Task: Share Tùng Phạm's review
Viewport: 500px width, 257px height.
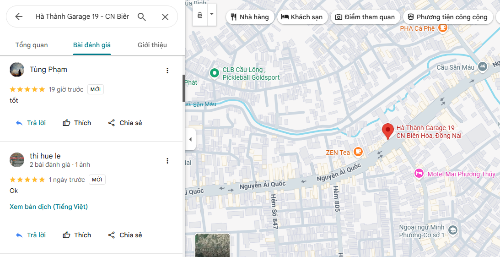Action: pyautogui.click(x=125, y=123)
